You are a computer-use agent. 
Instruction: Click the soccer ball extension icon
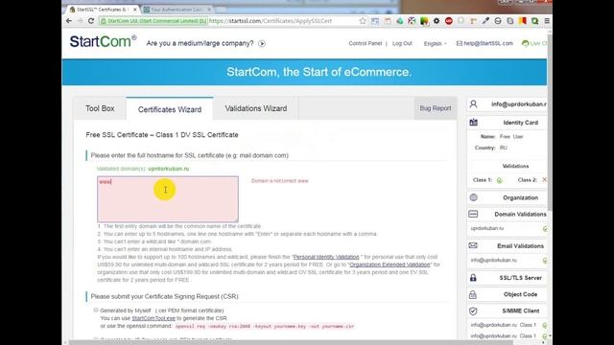coord(412,21)
